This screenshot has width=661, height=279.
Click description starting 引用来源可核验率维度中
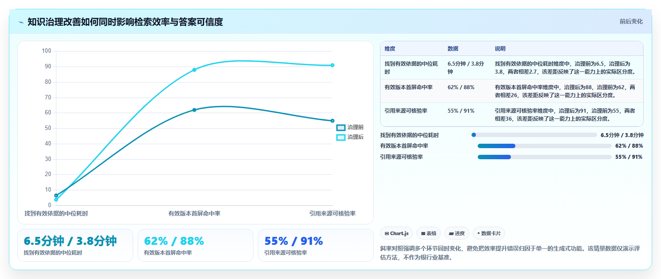tap(565, 114)
